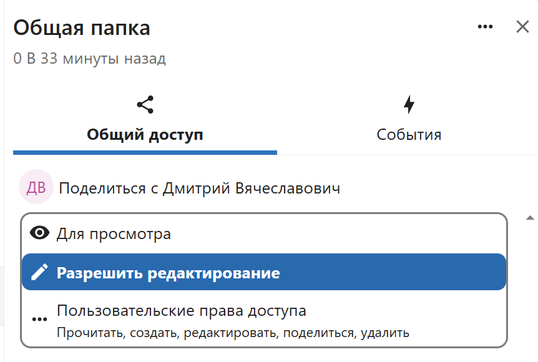This screenshot has height=362, width=538.
Task: Select the Для просмотра permission option
Action: coord(114,234)
